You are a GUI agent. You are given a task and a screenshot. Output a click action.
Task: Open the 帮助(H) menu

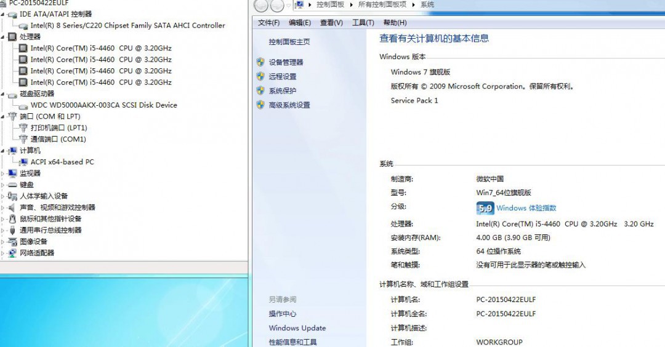pyautogui.click(x=395, y=23)
